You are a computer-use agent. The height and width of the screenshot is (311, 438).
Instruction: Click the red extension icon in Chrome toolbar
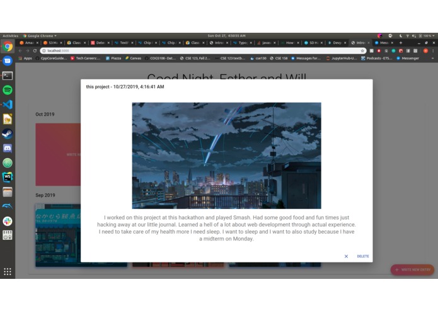point(379,51)
